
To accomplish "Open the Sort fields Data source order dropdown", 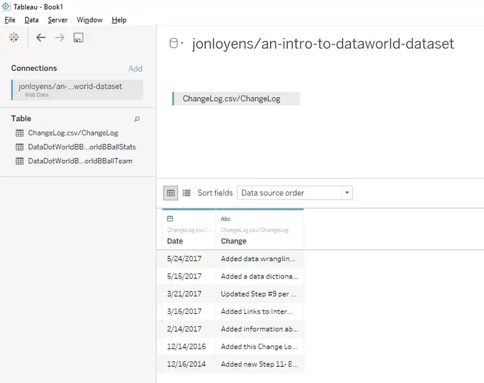I will (295, 193).
